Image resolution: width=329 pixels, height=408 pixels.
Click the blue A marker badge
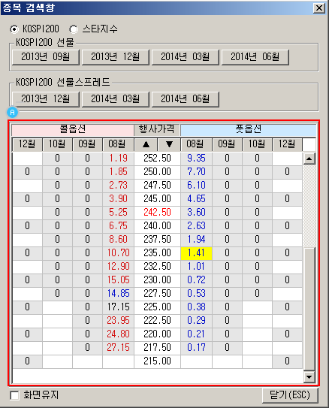13,113
